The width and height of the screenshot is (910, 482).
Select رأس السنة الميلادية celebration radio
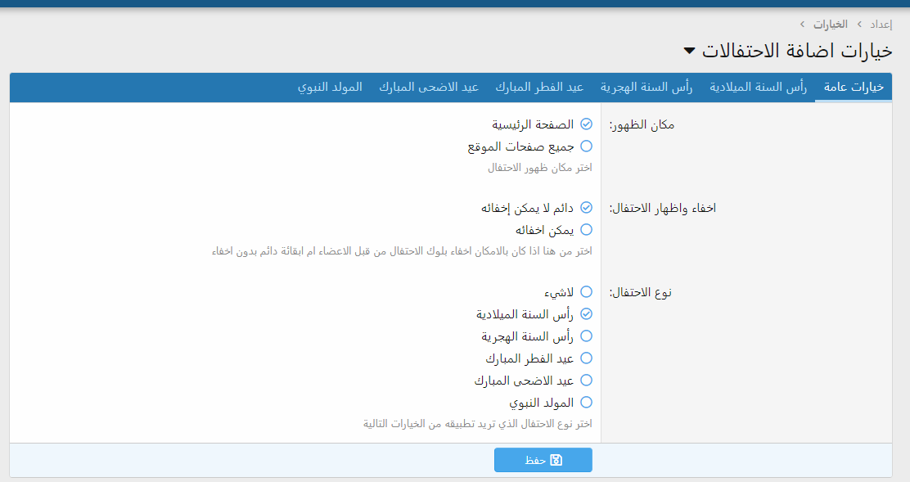tap(586, 313)
